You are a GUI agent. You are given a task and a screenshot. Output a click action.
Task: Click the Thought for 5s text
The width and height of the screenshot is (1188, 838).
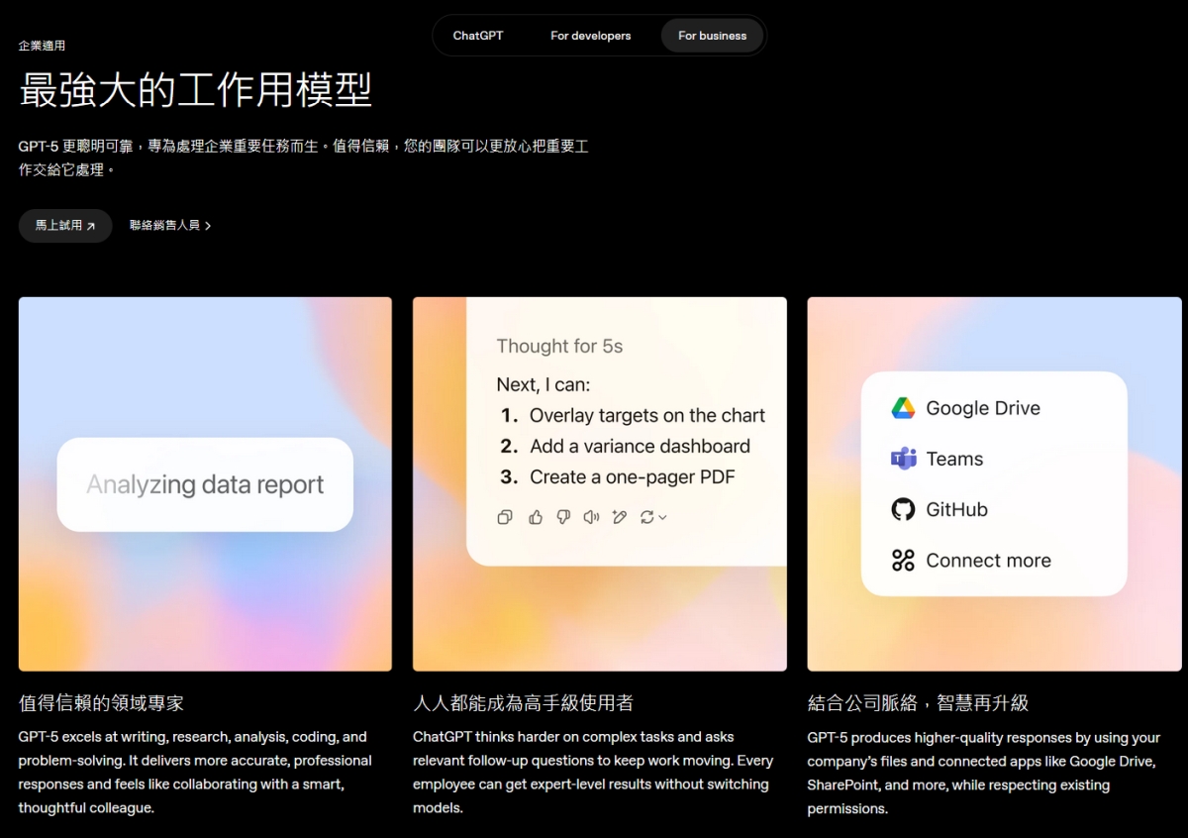click(x=559, y=347)
